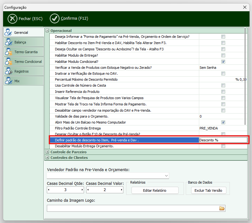Click the Fechar (ESC) X icon

(x=12, y=19)
